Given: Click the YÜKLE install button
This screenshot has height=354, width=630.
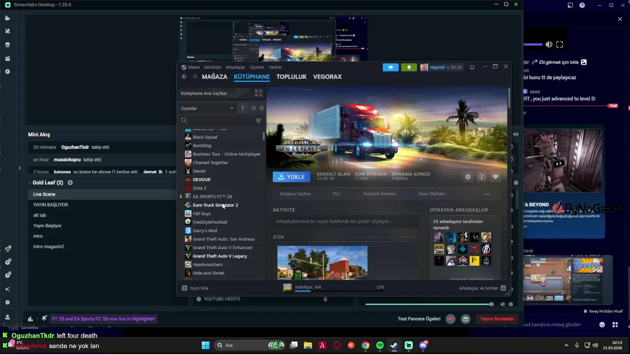Looking at the screenshot, I should click(x=291, y=177).
